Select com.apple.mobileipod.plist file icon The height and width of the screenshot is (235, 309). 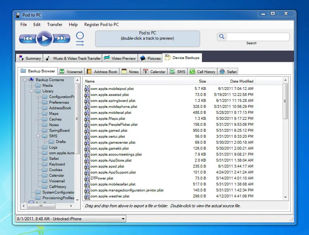click(87, 89)
